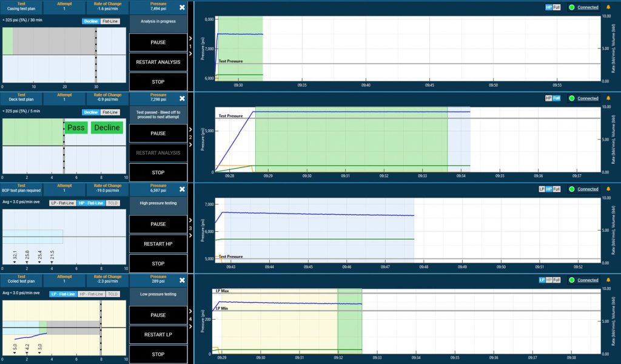
Task: Open the Connected link on the Casing chart
Action: [588, 7]
